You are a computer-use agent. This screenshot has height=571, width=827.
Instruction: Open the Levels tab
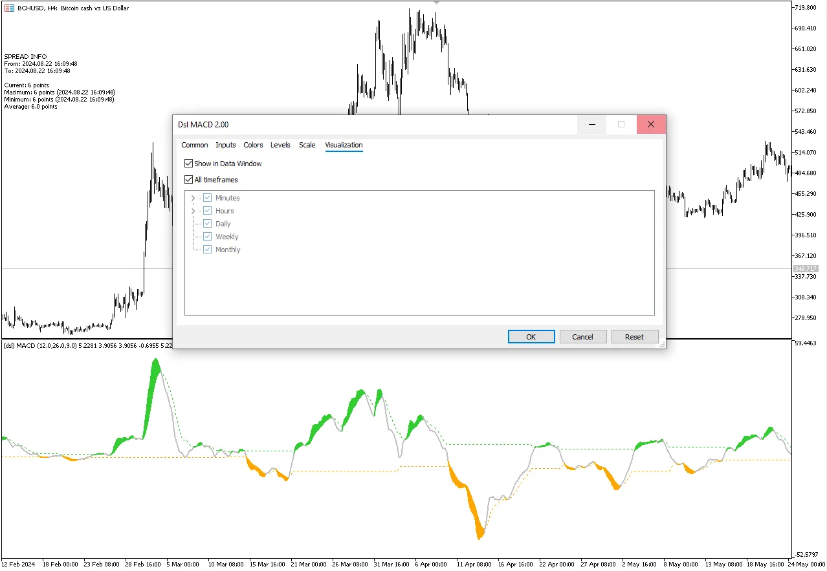(280, 145)
